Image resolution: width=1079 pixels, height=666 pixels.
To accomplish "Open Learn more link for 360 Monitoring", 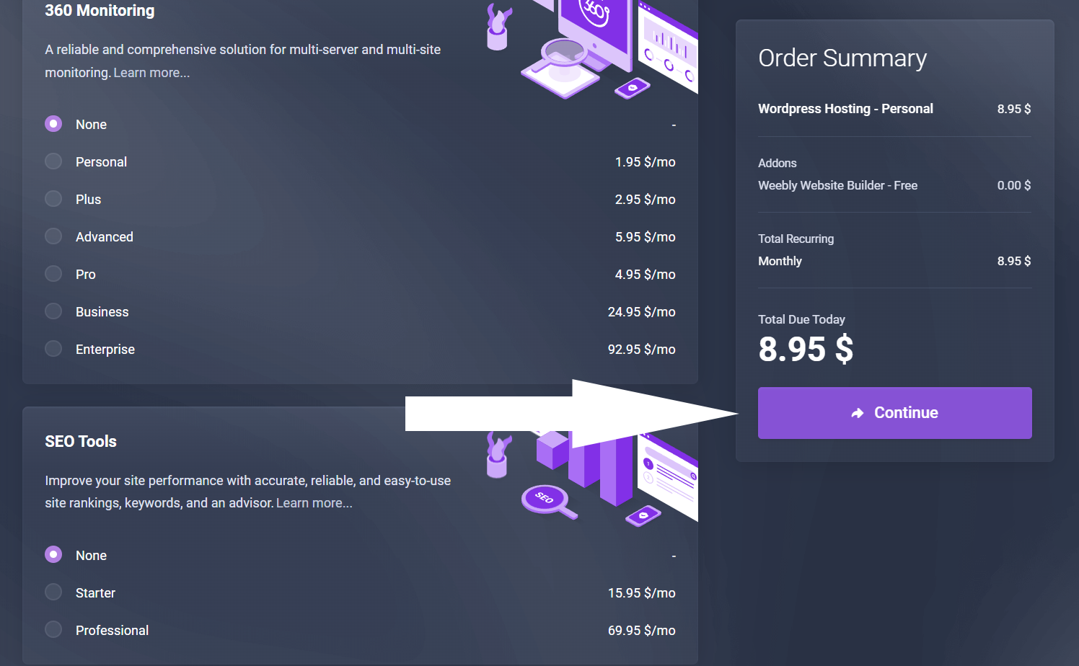I will [x=151, y=73].
